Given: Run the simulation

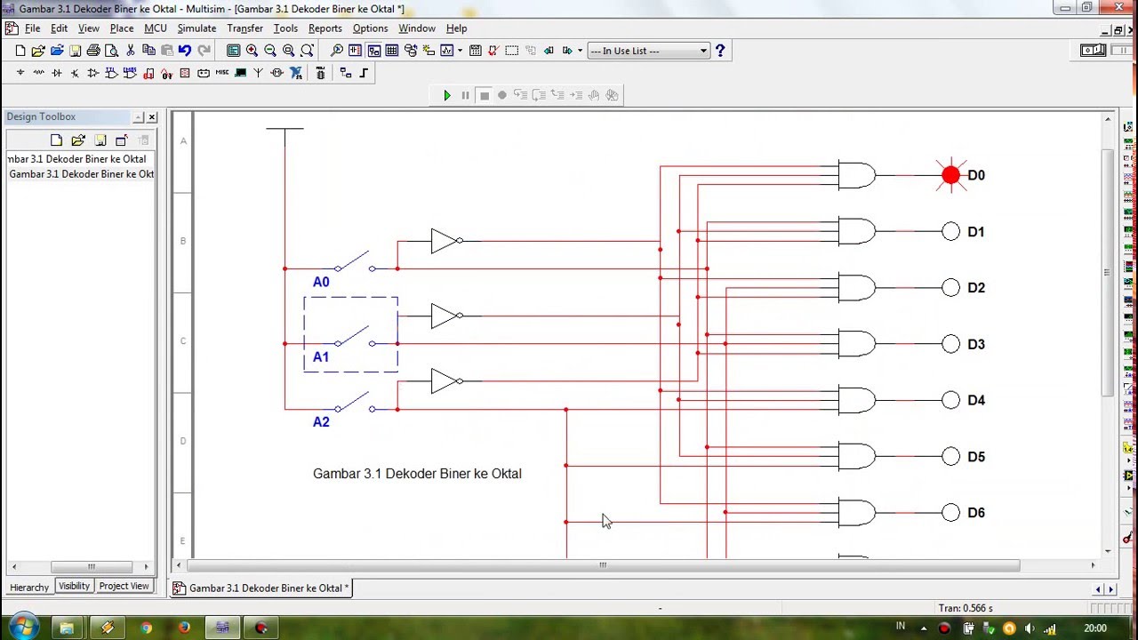Looking at the screenshot, I should coord(447,95).
